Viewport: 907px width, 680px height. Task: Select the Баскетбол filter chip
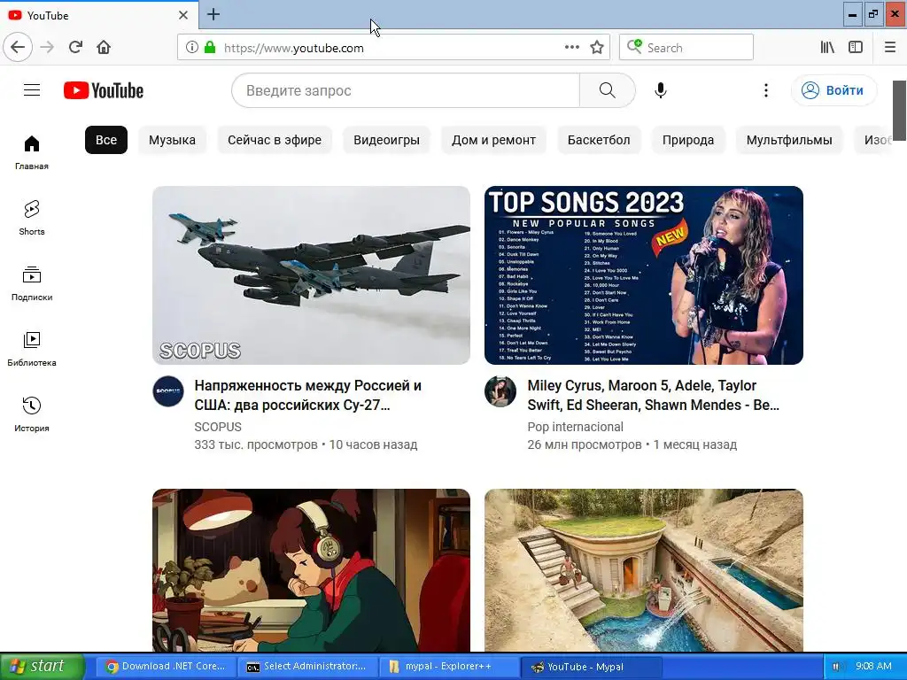click(x=599, y=140)
